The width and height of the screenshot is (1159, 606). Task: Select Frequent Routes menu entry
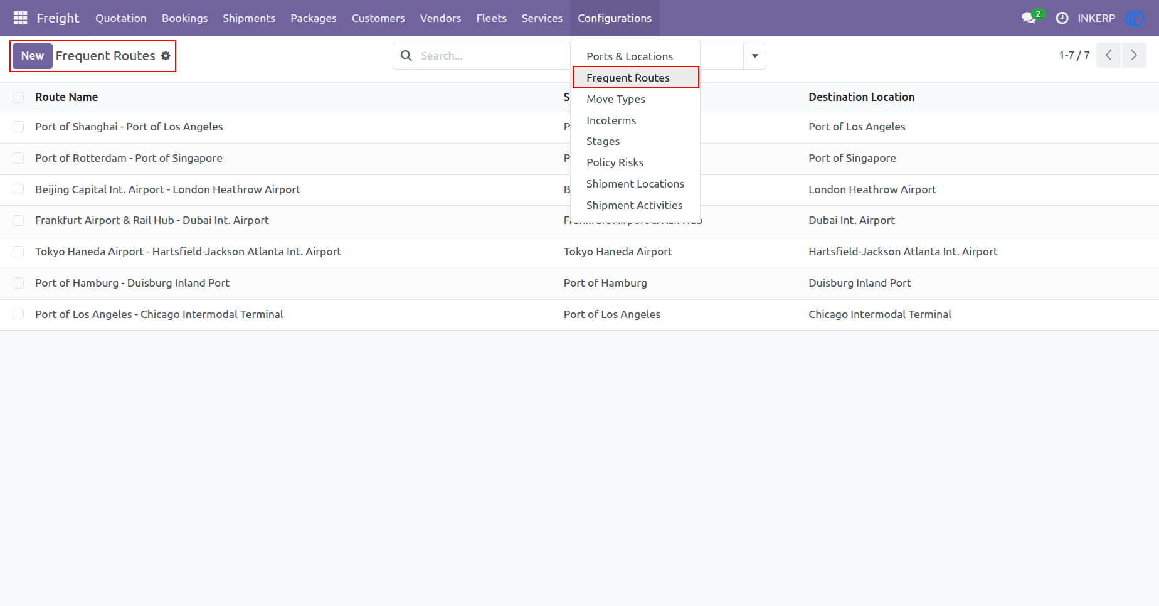tap(635, 78)
